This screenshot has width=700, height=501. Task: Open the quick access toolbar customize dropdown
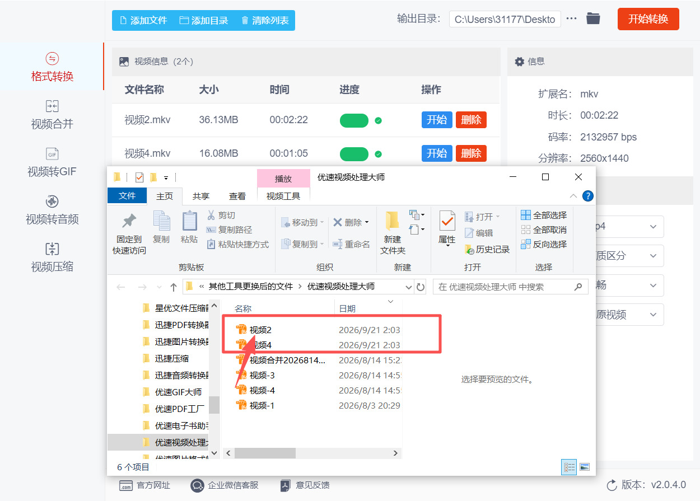click(166, 178)
